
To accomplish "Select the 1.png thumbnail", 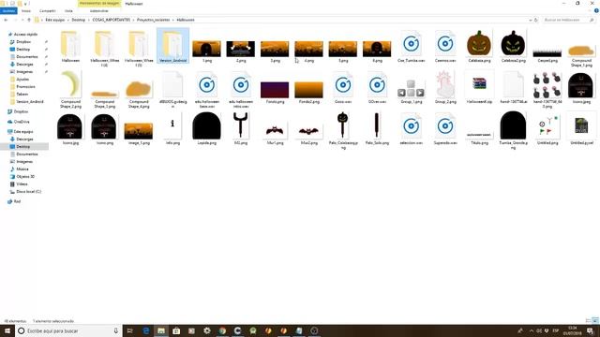I will pos(206,50).
